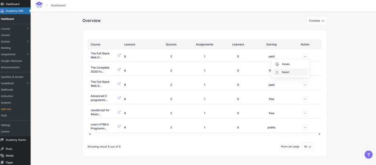Expand the GradeBook submenu arrow
This screenshot has height=165, width=376.
coord(28,83)
